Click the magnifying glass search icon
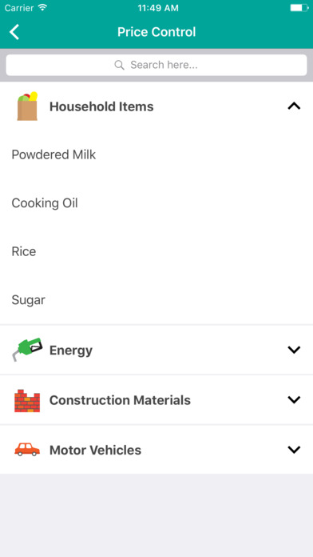 click(120, 65)
